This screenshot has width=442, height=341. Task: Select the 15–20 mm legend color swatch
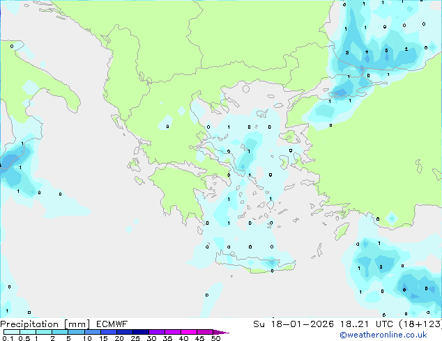coord(108,332)
